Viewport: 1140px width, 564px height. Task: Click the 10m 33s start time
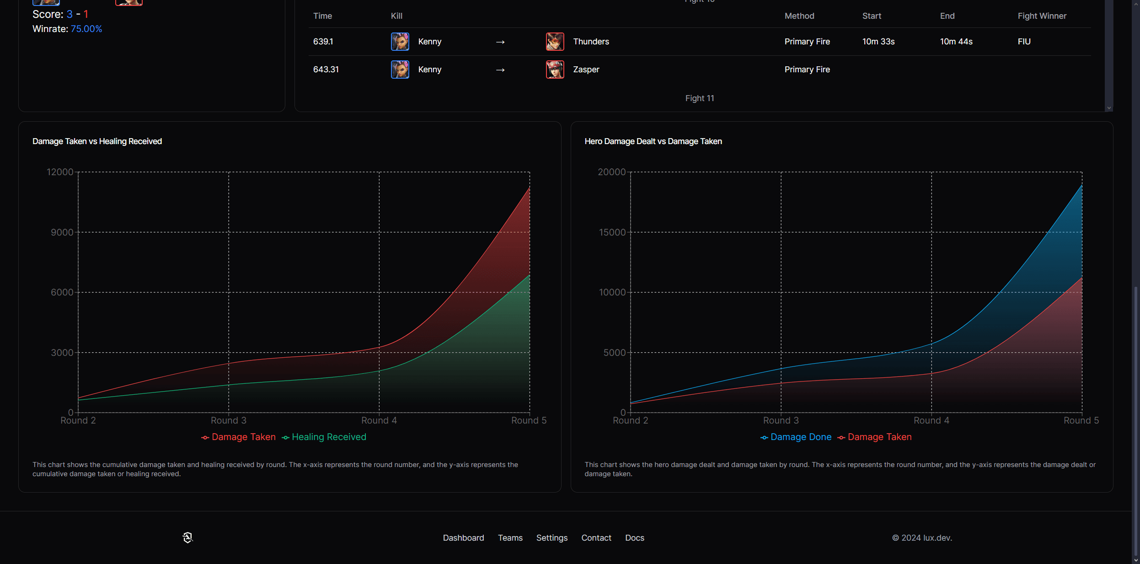(x=878, y=42)
